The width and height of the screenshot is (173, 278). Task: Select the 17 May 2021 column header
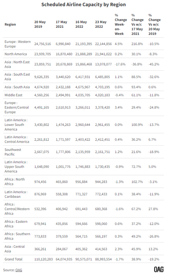click(x=61, y=24)
